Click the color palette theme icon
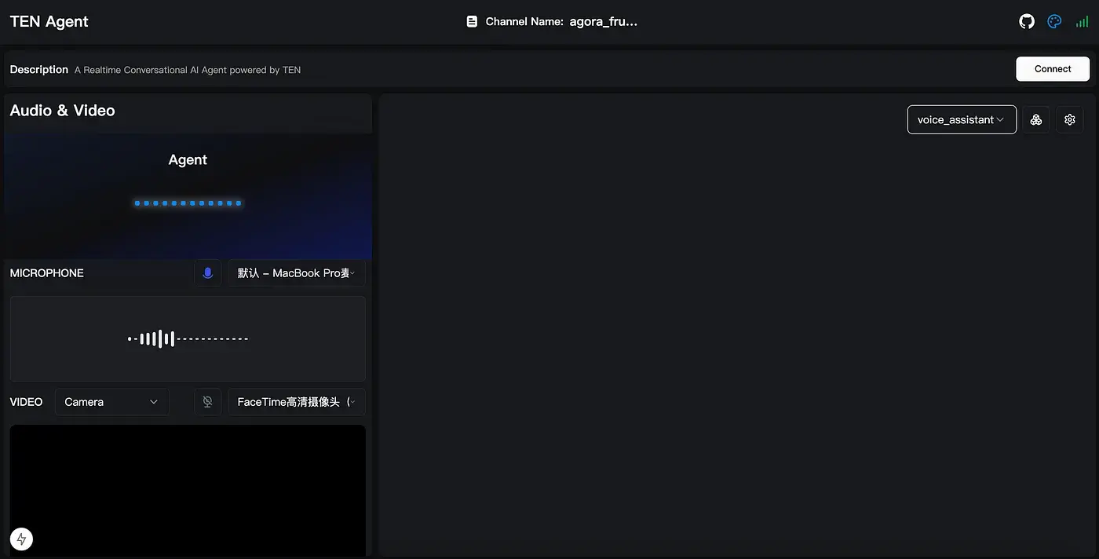Viewport: 1099px width, 559px height. [x=1054, y=22]
